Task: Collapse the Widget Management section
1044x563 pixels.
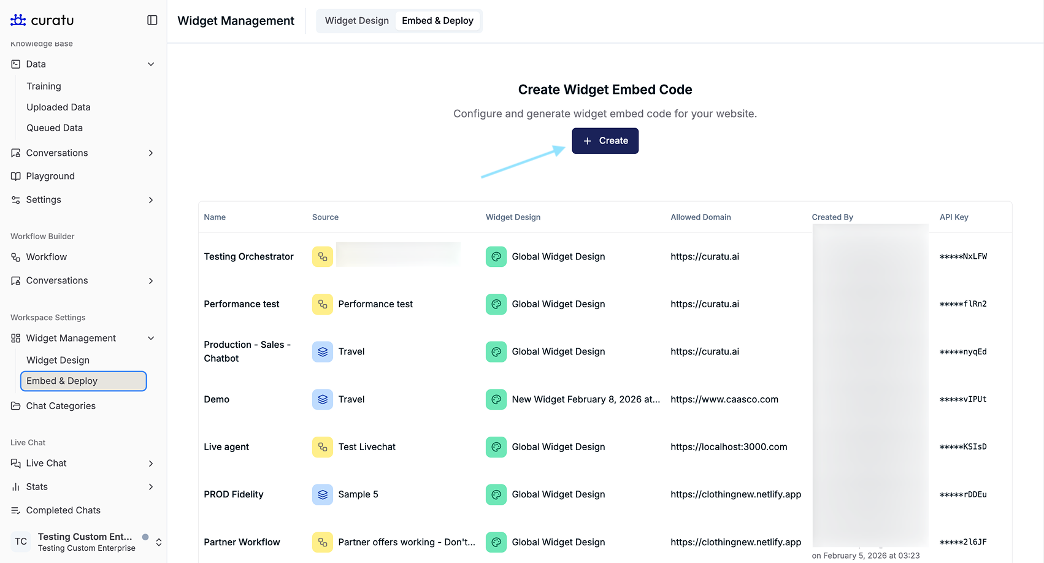Action: [x=151, y=339]
